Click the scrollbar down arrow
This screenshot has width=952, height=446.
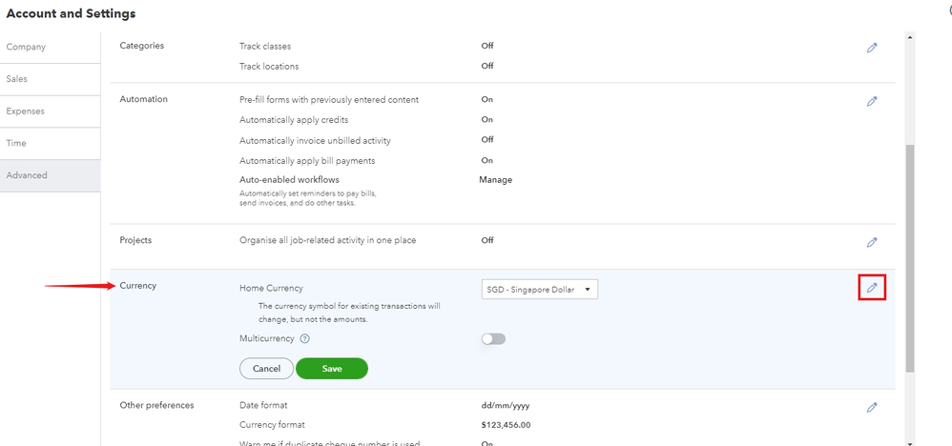pos(910,441)
